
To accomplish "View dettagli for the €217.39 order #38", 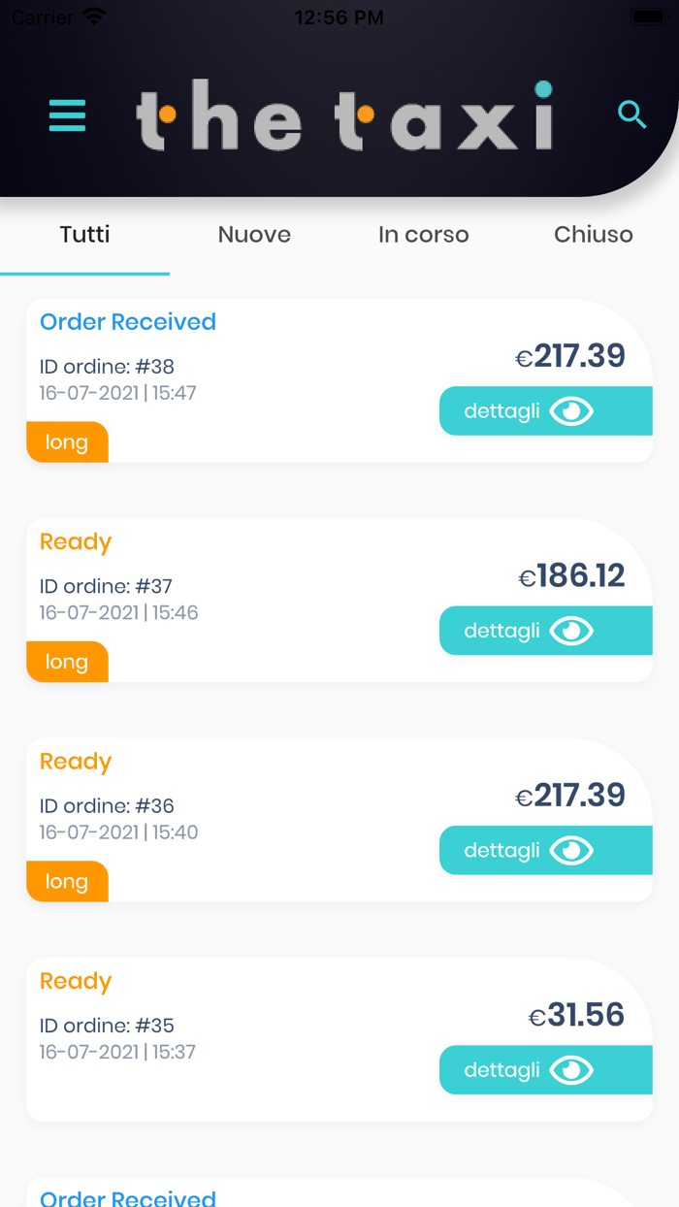I will coord(502,411).
